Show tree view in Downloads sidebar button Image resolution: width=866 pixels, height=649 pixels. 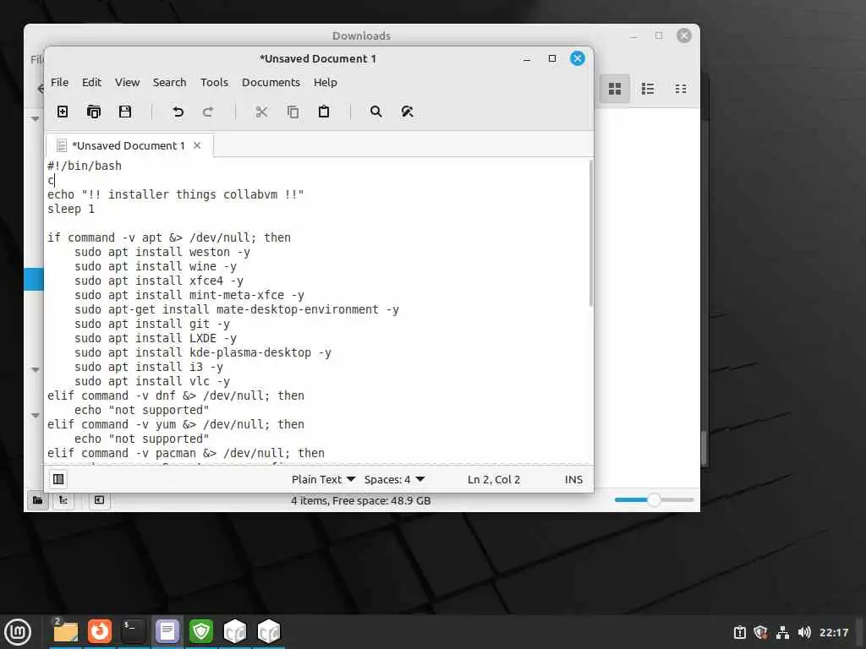click(63, 500)
